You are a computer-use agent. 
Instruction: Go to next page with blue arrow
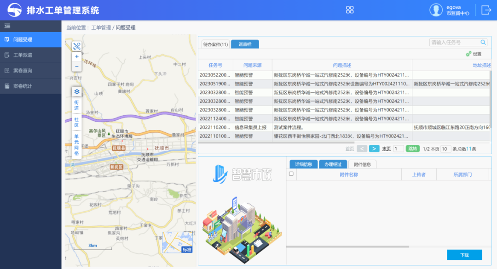(374, 149)
